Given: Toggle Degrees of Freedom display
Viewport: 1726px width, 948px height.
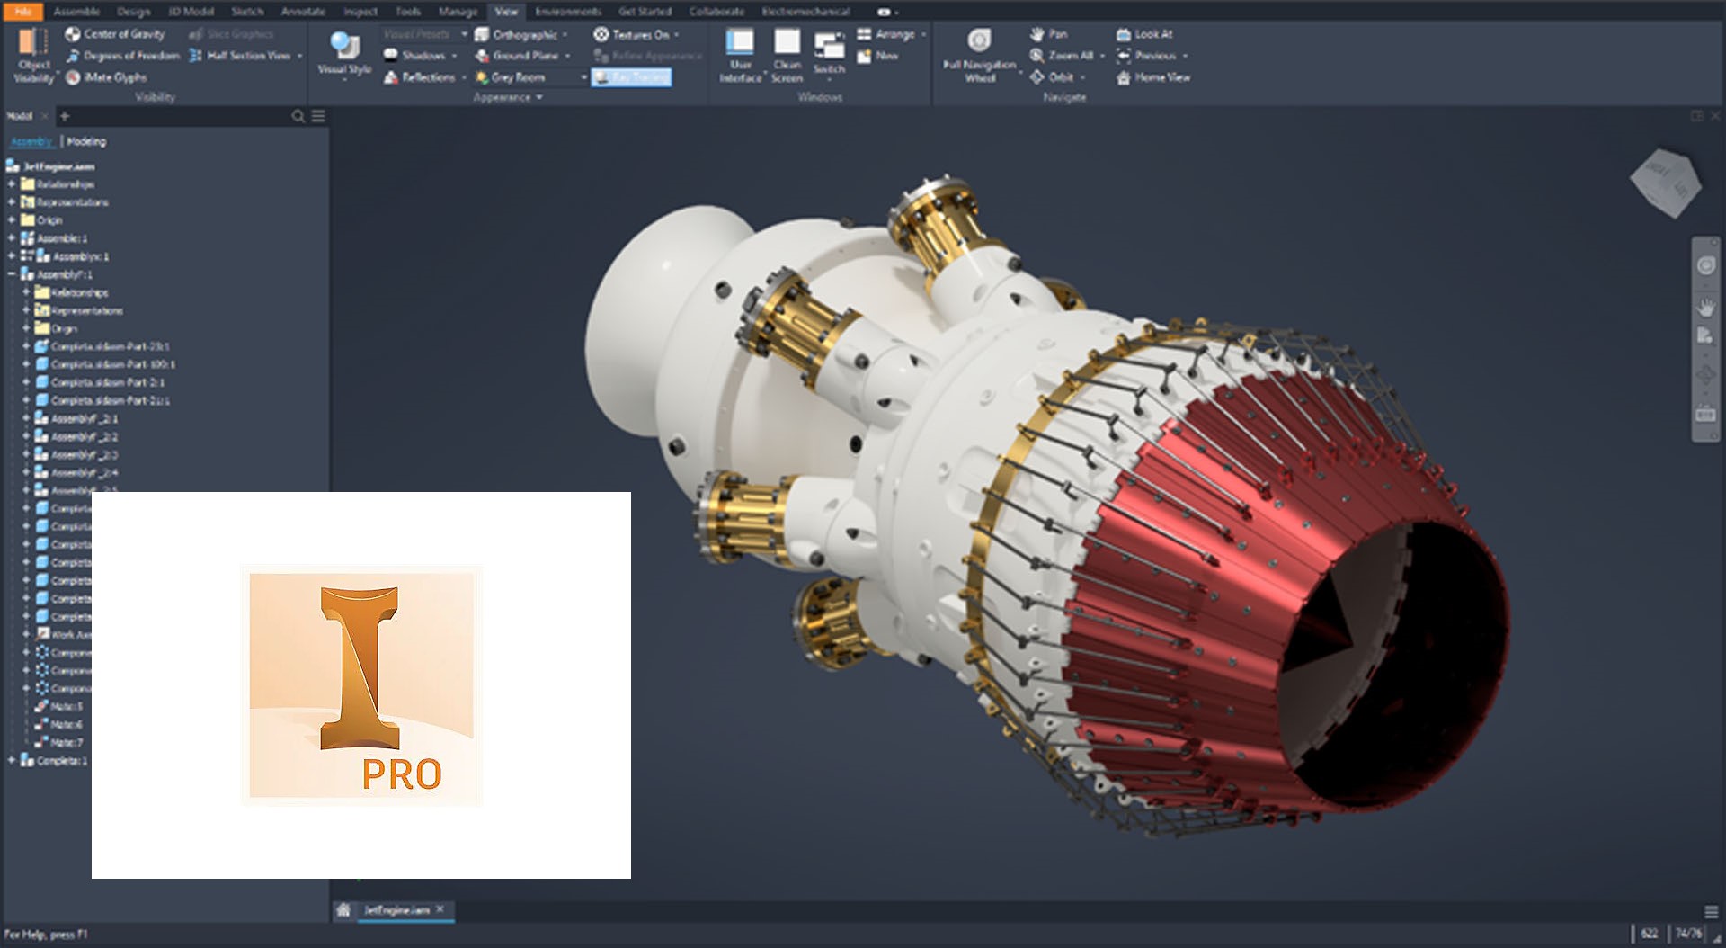Looking at the screenshot, I should pyautogui.click(x=73, y=56).
